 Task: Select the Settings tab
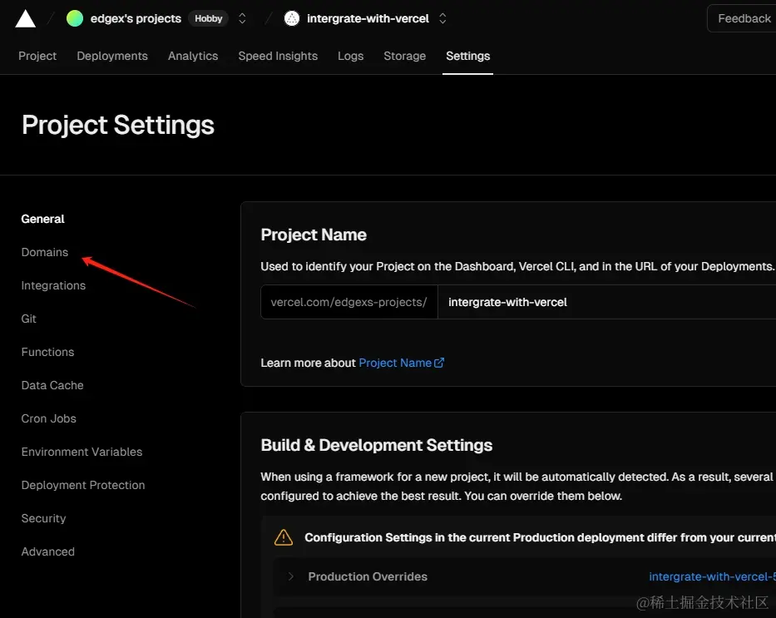467,56
